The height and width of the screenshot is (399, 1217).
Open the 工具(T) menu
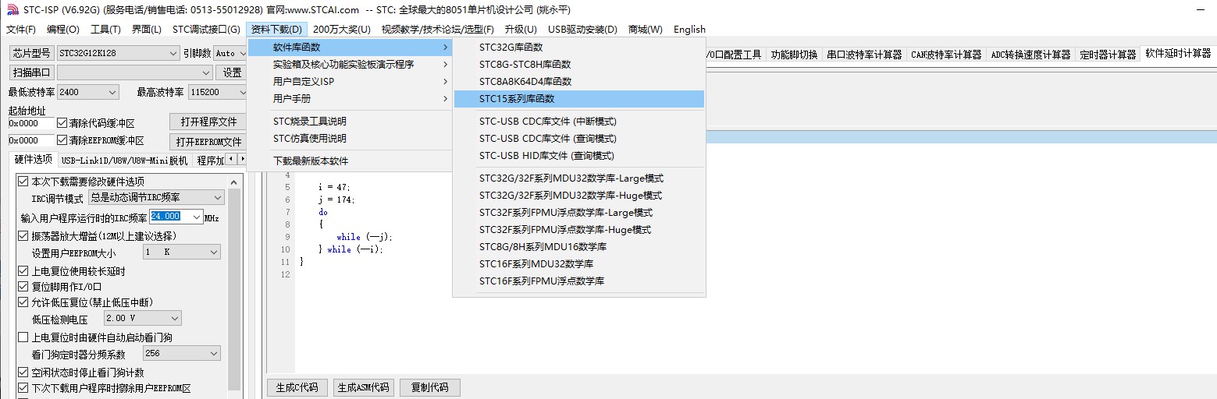[x=105, y=30]
